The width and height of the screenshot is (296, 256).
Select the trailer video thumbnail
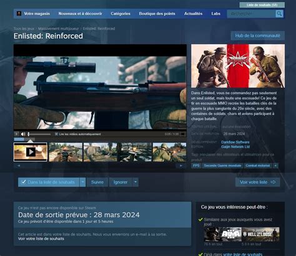coord(31,152)
